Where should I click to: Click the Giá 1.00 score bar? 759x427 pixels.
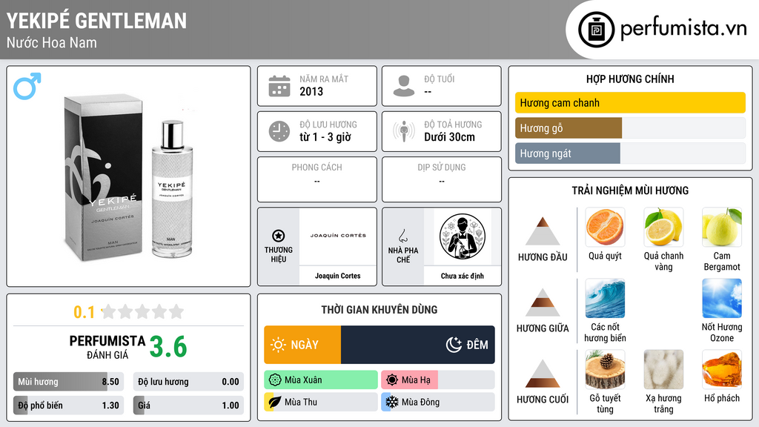pos(188,406)
